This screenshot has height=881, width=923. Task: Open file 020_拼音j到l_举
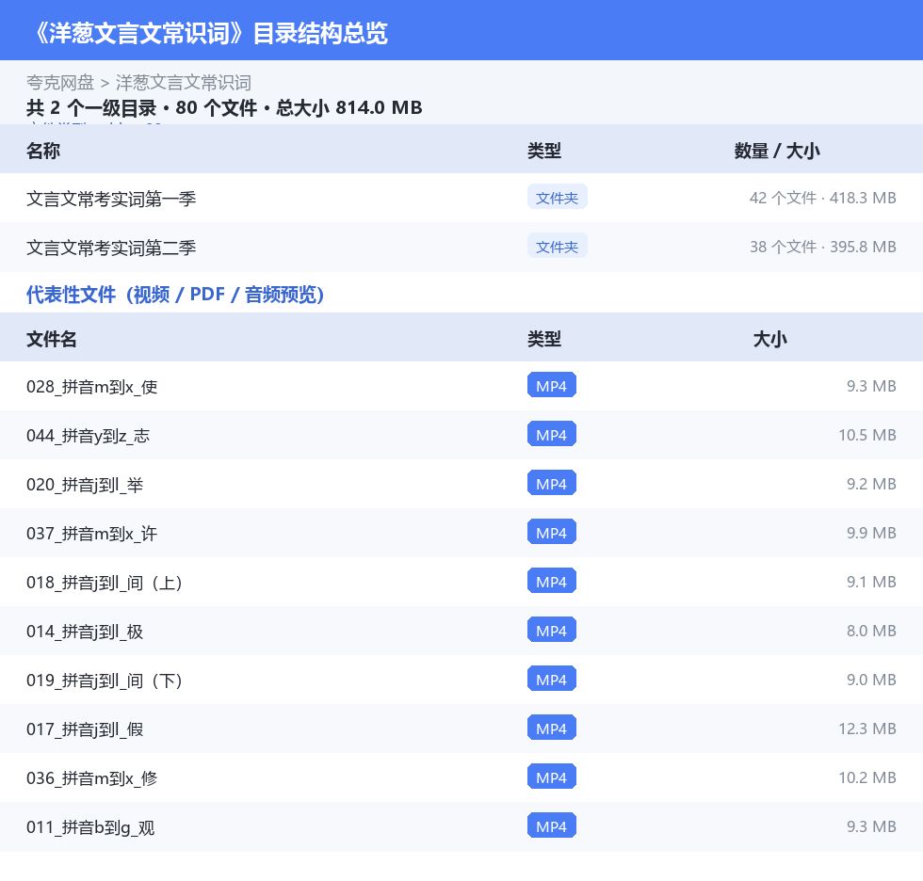(x=461, y=484)
